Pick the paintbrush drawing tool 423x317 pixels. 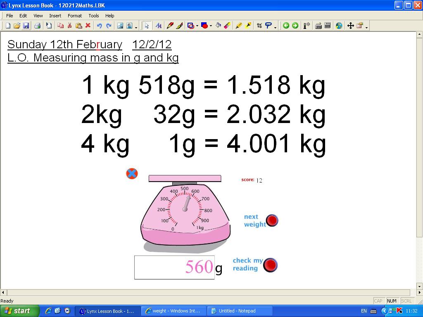[x=179, y=26]
